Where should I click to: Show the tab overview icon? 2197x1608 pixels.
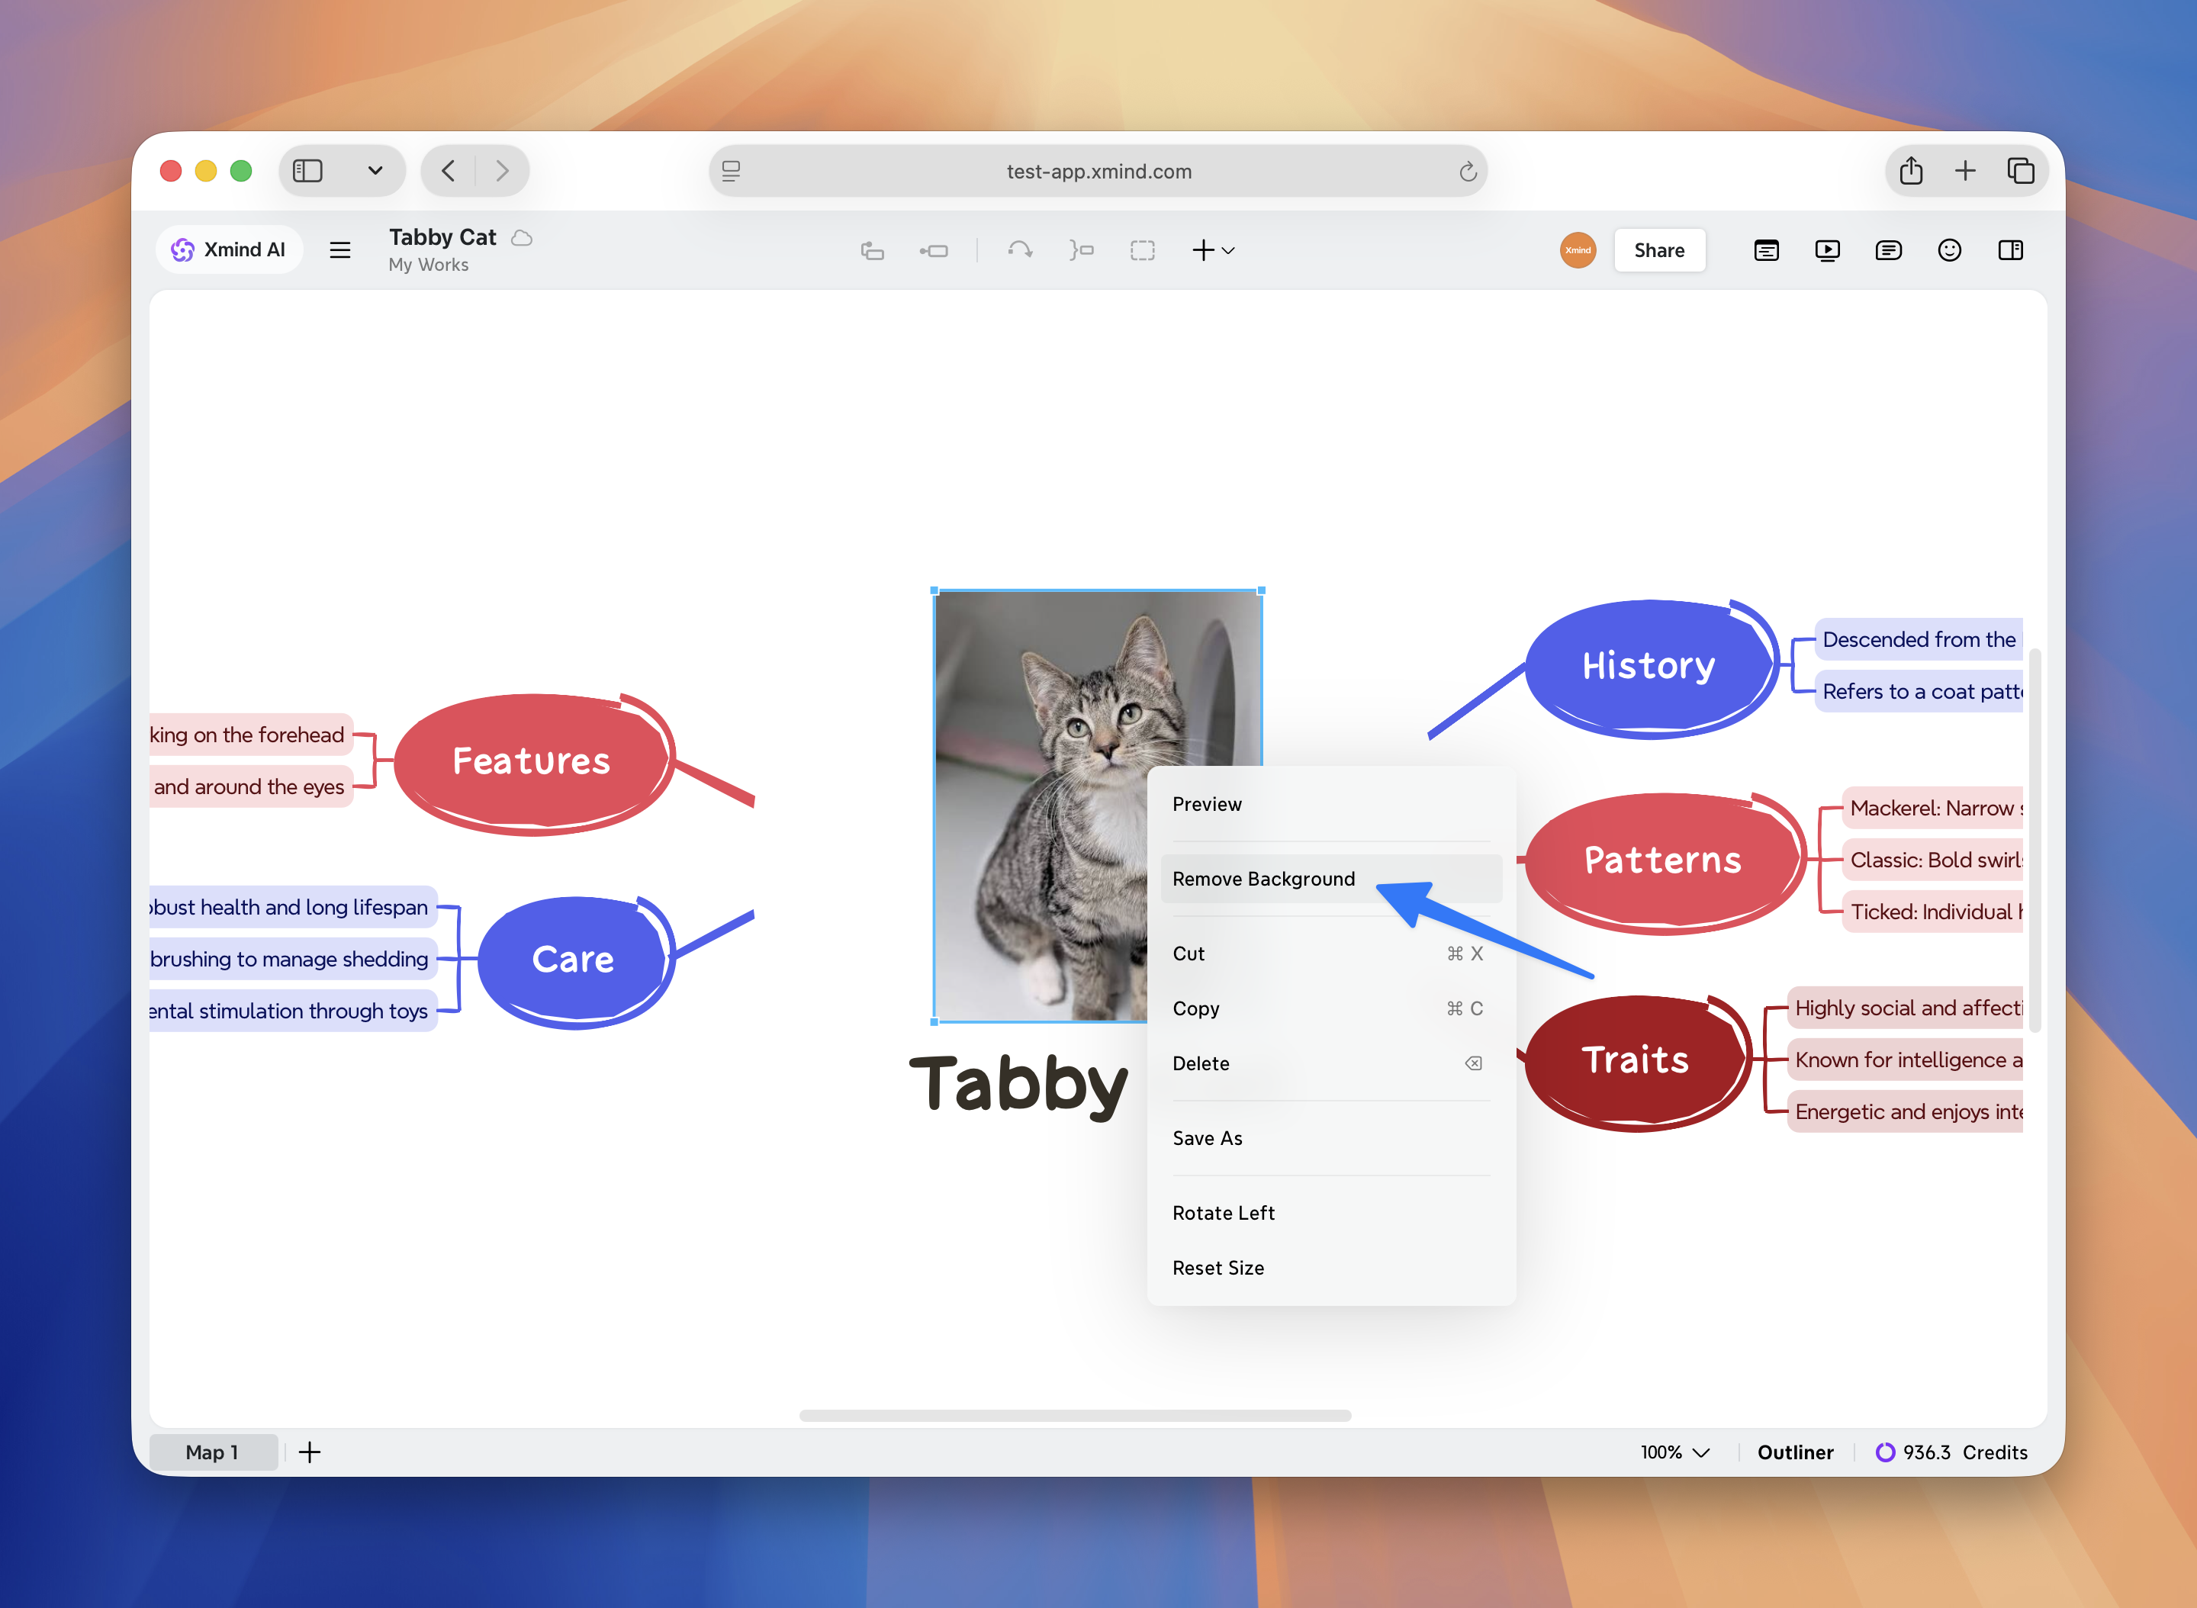point(2021,172)
